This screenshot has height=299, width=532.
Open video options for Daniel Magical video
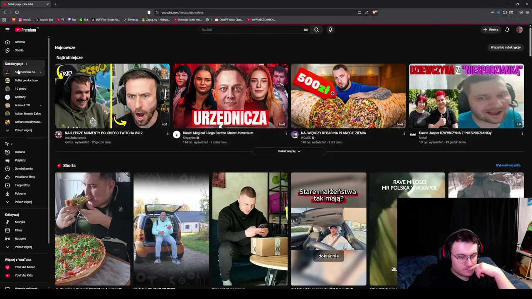286,133
